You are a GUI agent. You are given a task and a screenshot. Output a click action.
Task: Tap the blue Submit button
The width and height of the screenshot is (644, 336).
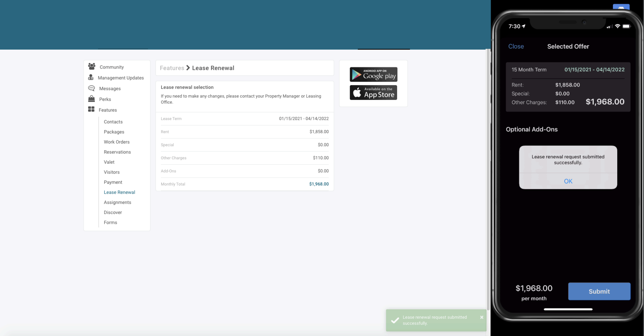[x=599, y=291]
